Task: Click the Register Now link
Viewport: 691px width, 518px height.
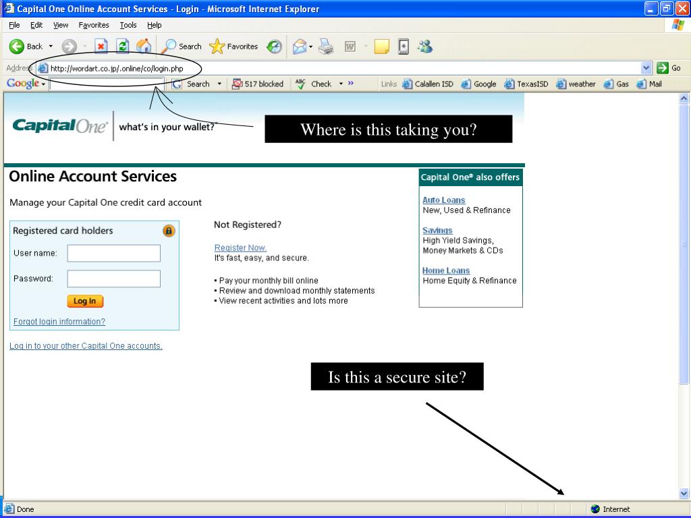Action: click(x=240, y=248)
